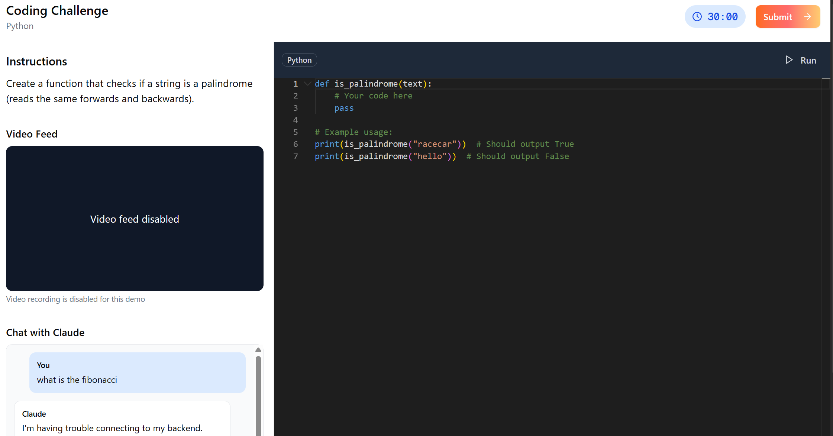Click the disabled video feed area
The image size is (833, 436).
pyautogui.click(x=135, y=219)
